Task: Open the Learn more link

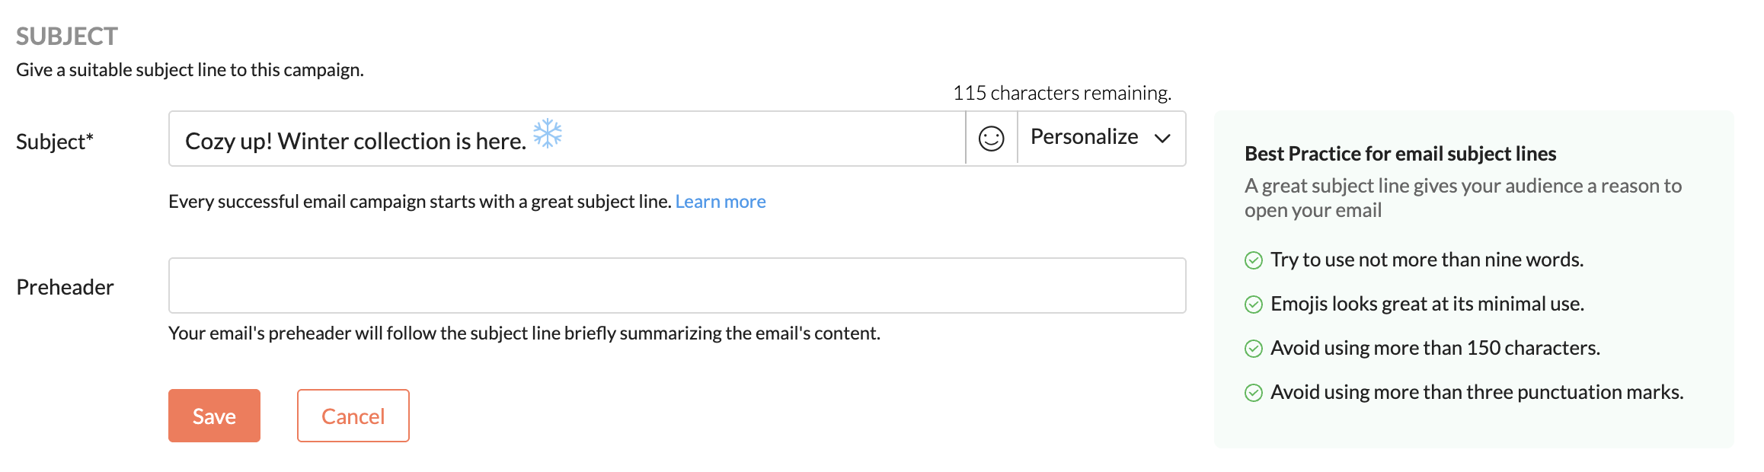Action: tap(720, 202)
